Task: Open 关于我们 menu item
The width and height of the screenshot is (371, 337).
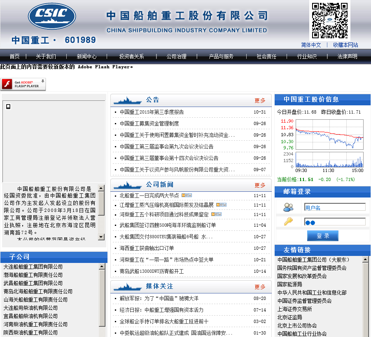Action: [46, 56]
